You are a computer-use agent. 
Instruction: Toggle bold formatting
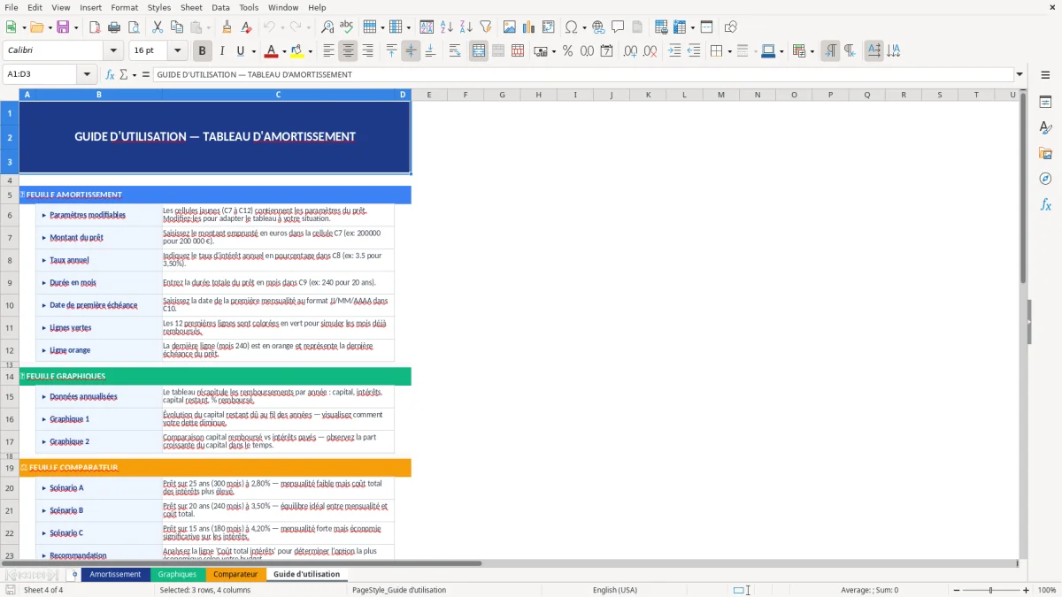coord(201,50)
